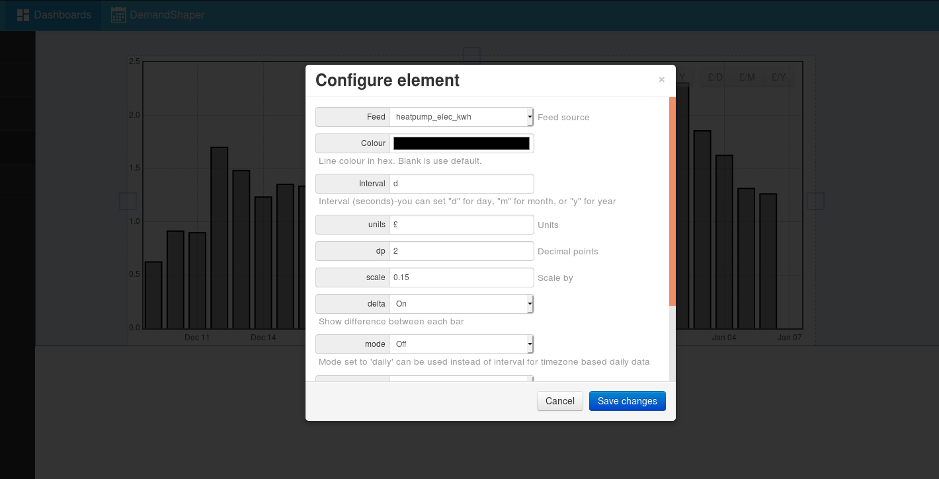This screenshot has width=939, height=479.
Task: Click the right resize handle of the chart
Action: click(x=815, y=202)
